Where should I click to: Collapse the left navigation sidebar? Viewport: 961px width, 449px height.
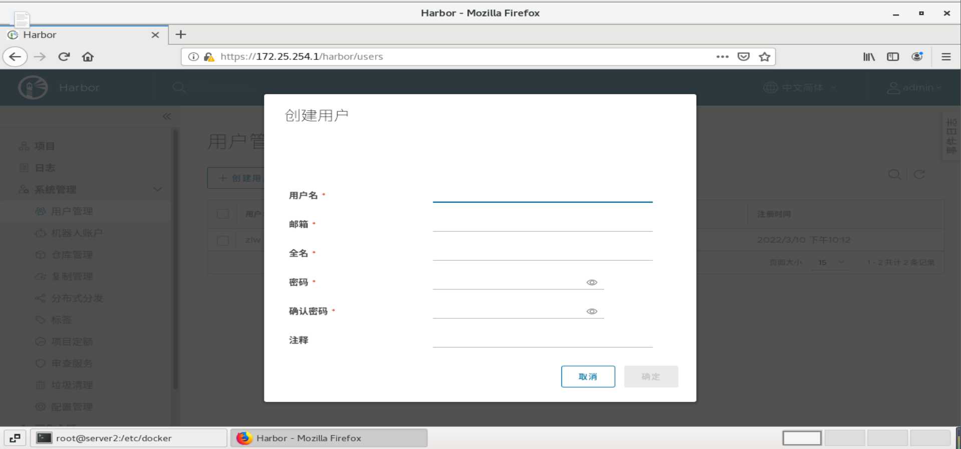point(167,116)
